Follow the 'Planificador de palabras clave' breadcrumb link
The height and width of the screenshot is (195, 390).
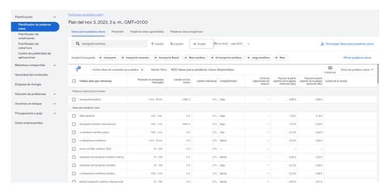(85, 15)
